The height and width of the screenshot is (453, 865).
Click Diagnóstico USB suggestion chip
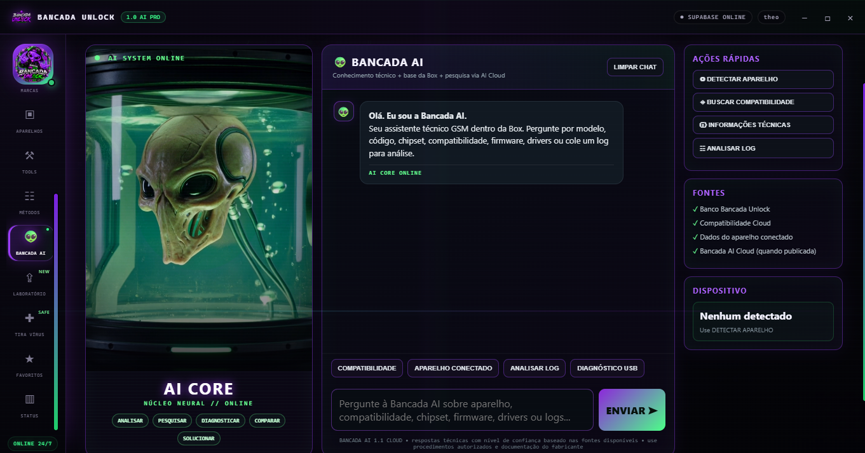coord(607,368)
